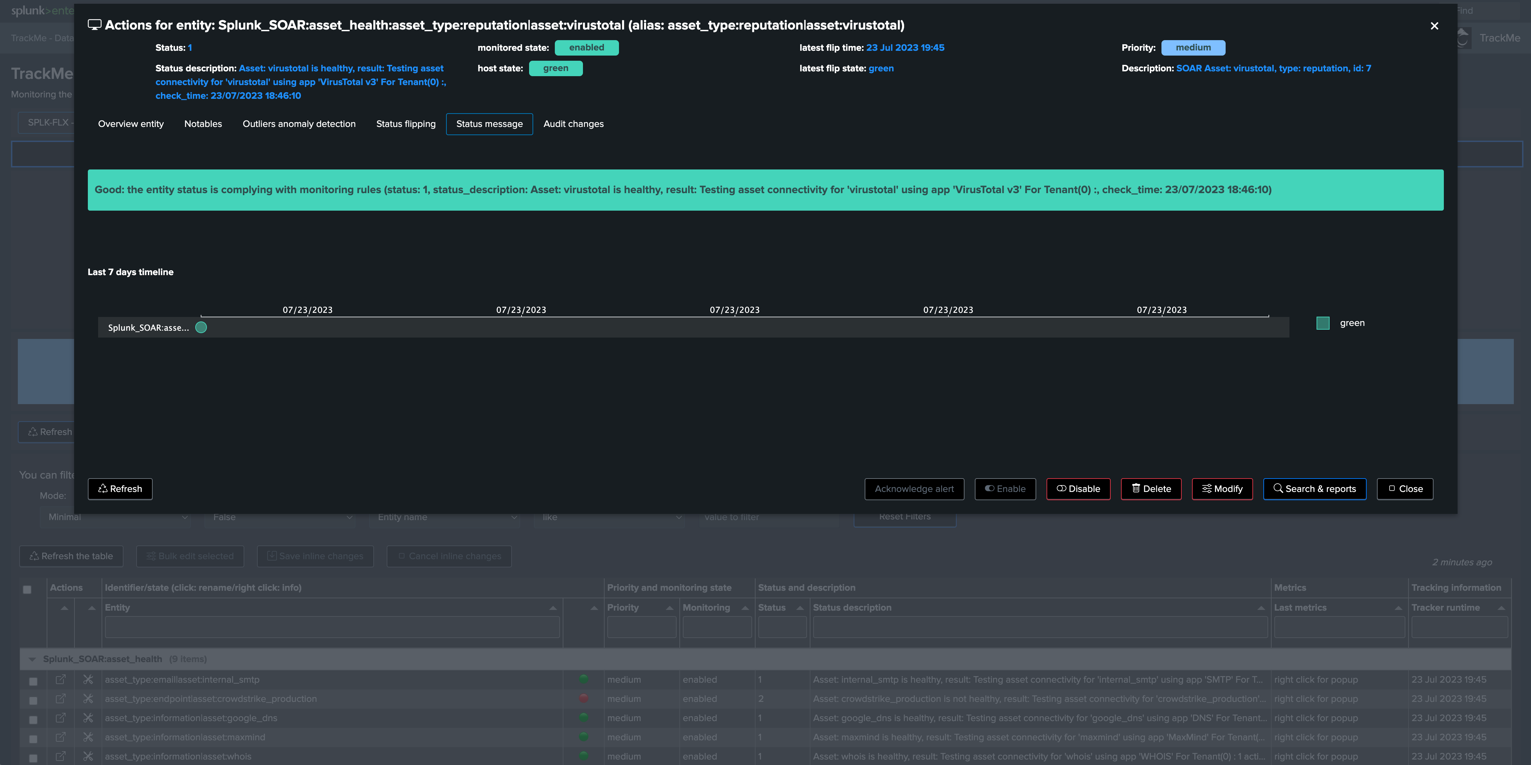Open entity popup icon for internal_smtp row
Viewport: 1531px width, 765px height.
point(61,679)
